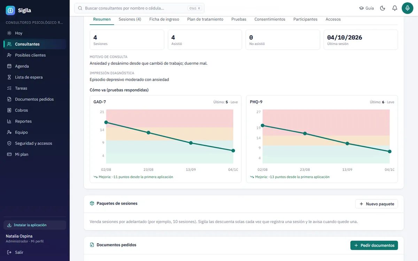Open the Guía help link
Image resolution: width=418 pixels, height=261 pixels.
[366, 8]
